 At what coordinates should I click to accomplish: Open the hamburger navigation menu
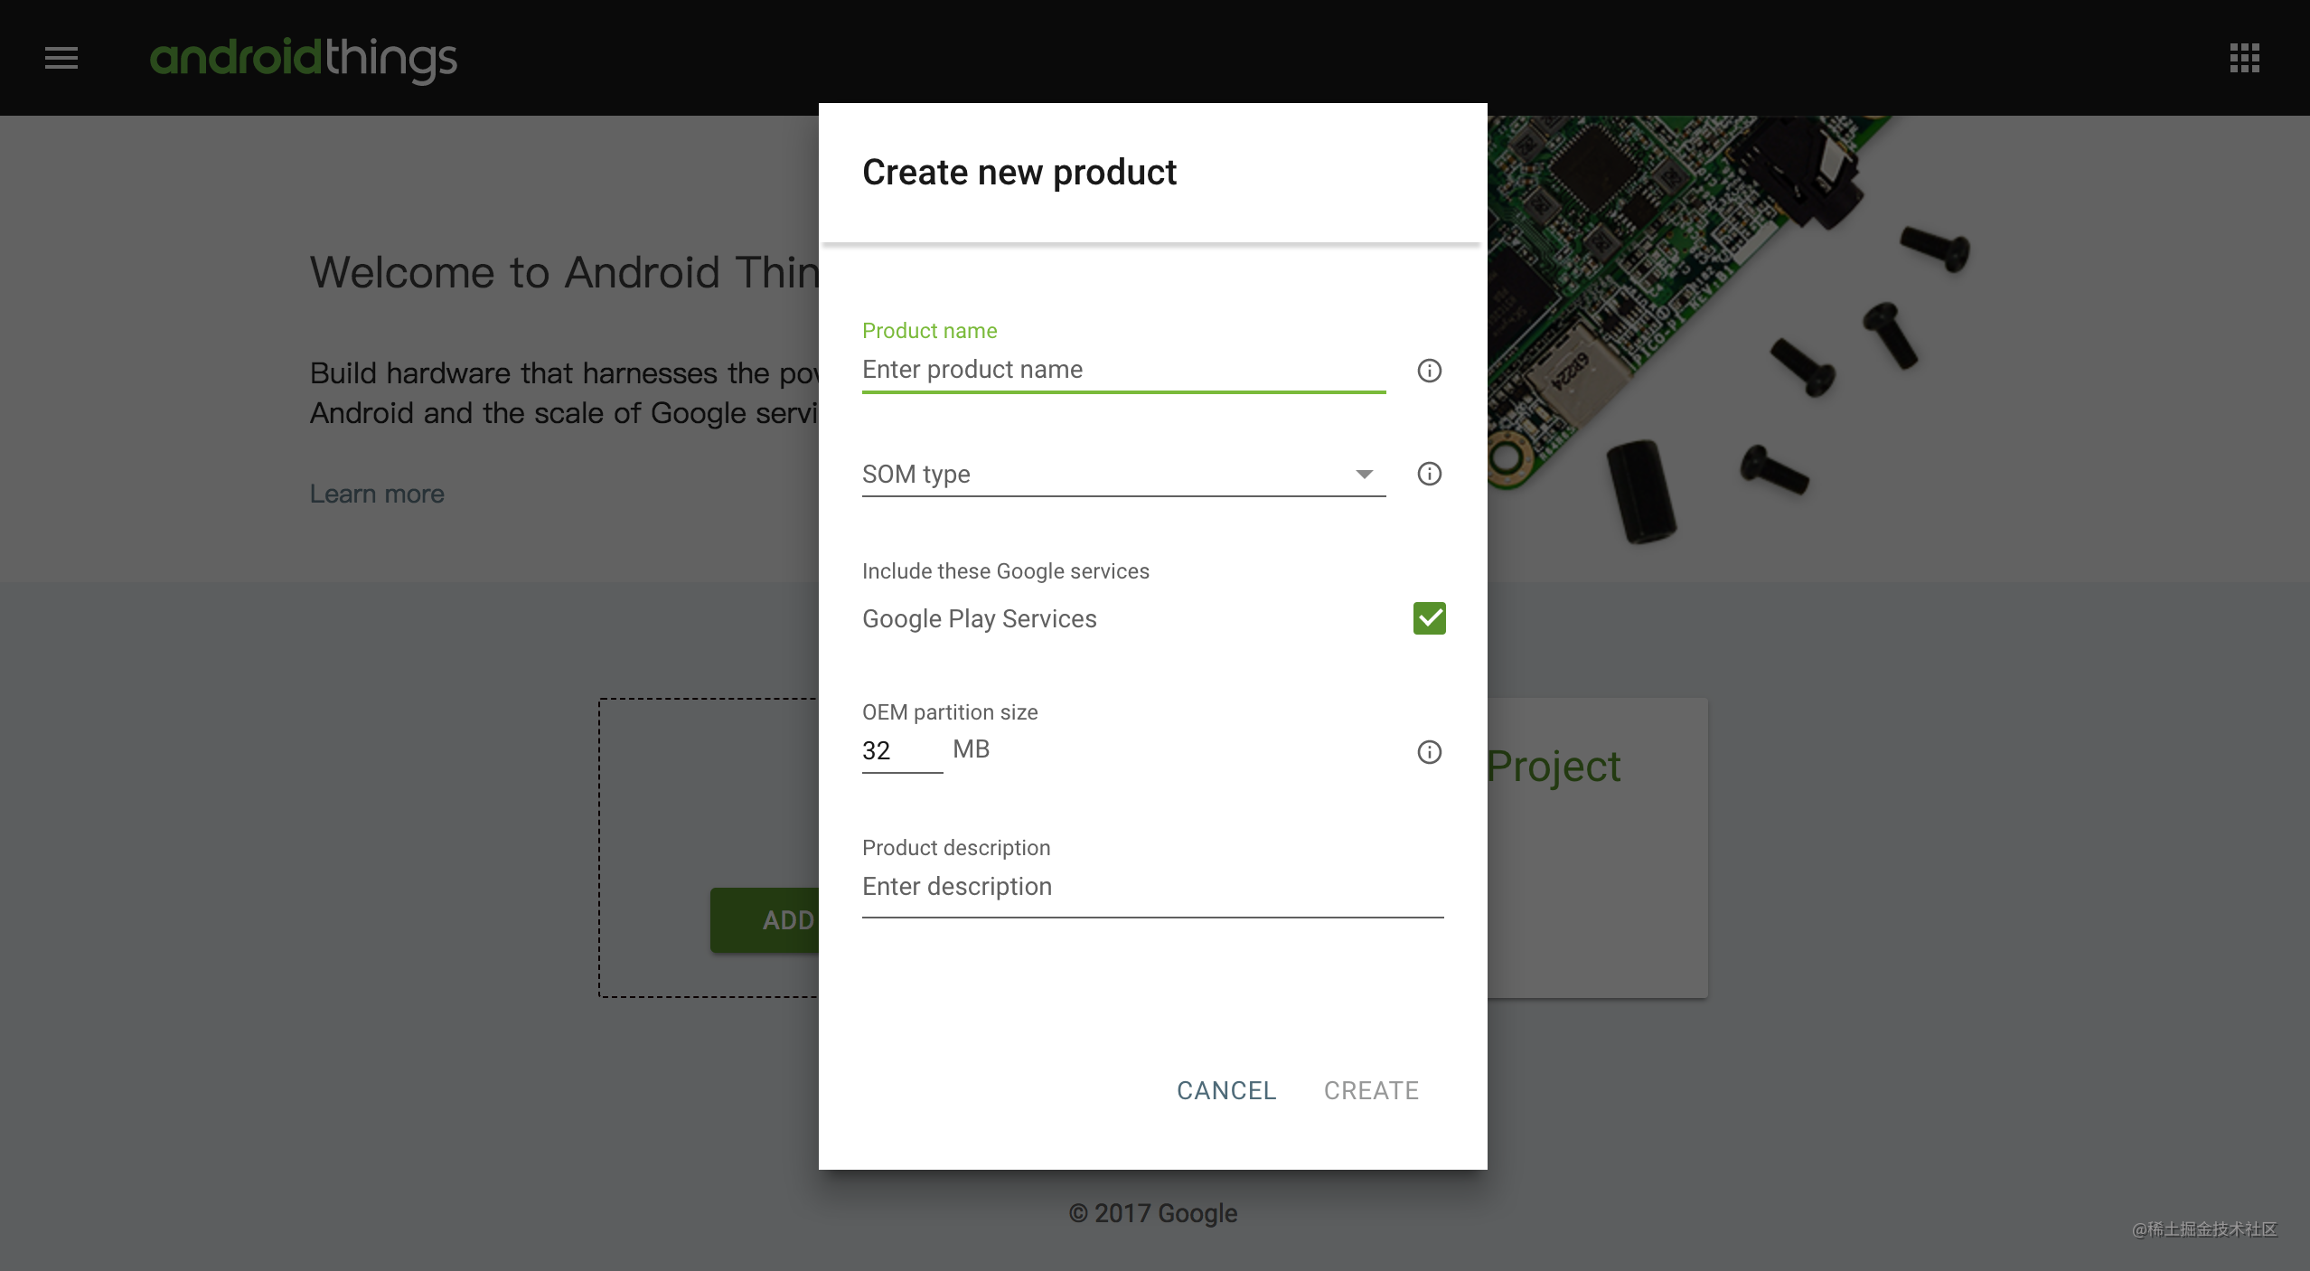pos(61,58)
